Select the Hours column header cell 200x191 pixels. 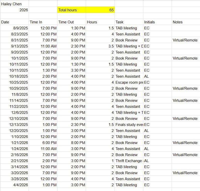(x=100, y=22)
